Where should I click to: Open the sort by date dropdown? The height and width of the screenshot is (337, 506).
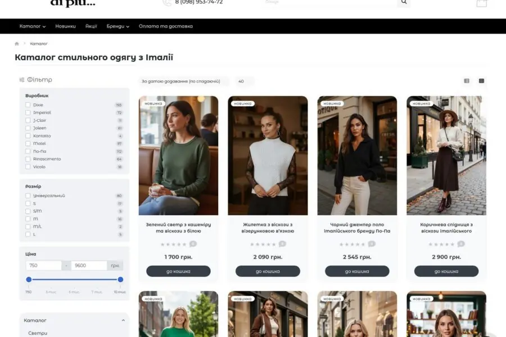click(x=184, y=81)
